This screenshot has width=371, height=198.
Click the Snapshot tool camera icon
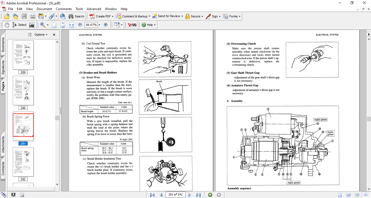(x=32, y=25)
